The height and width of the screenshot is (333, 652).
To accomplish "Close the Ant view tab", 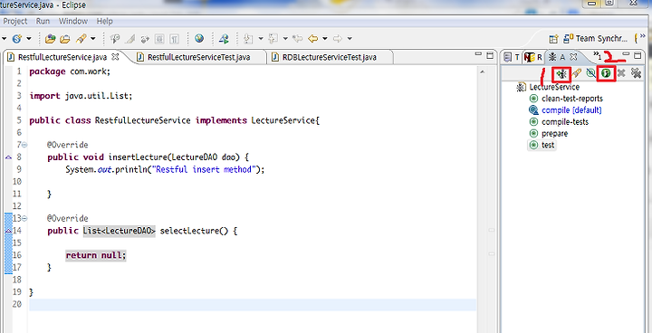I will coord(573,56).
